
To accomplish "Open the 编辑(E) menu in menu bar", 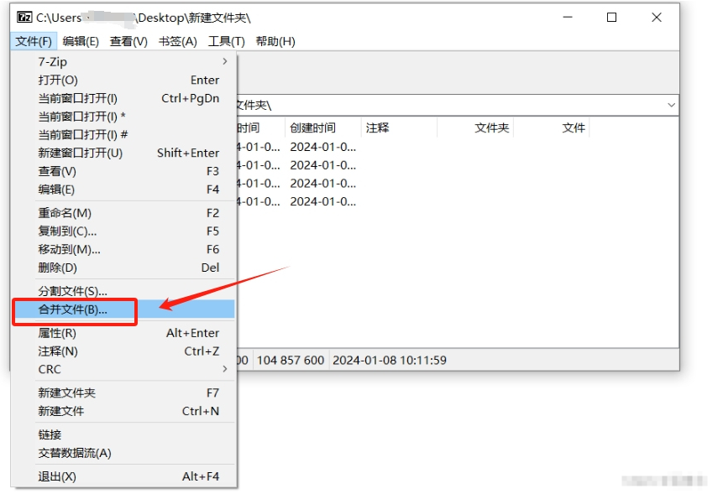I will (x=81, y=41).
